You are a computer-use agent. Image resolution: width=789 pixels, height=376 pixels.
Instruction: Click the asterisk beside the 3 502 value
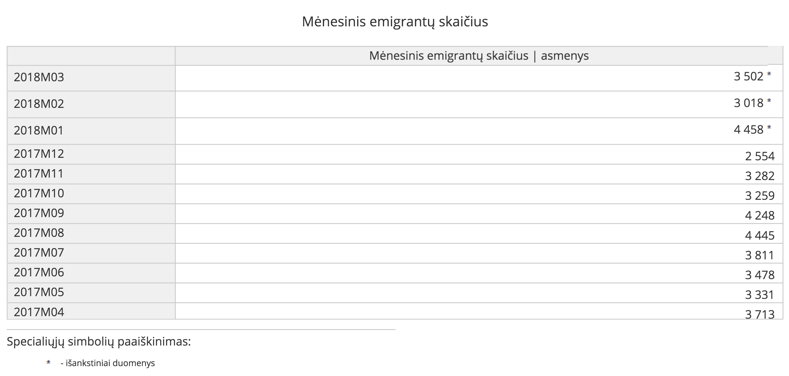tap(769, 74)
